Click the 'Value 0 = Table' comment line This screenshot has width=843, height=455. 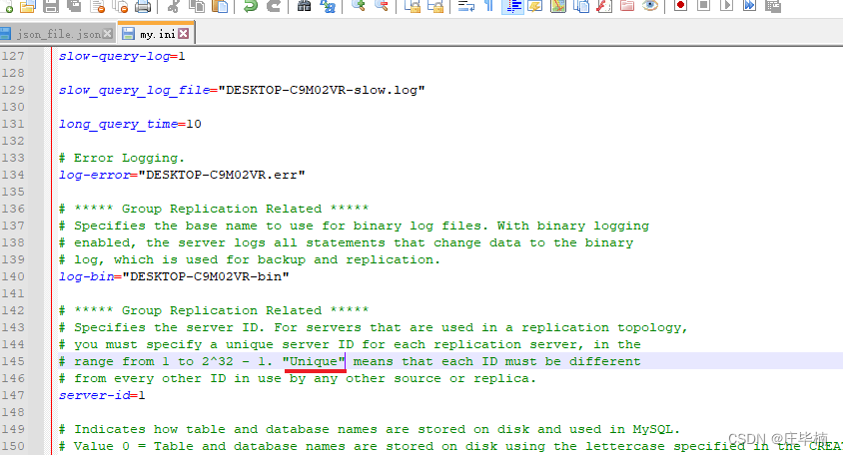450,446
